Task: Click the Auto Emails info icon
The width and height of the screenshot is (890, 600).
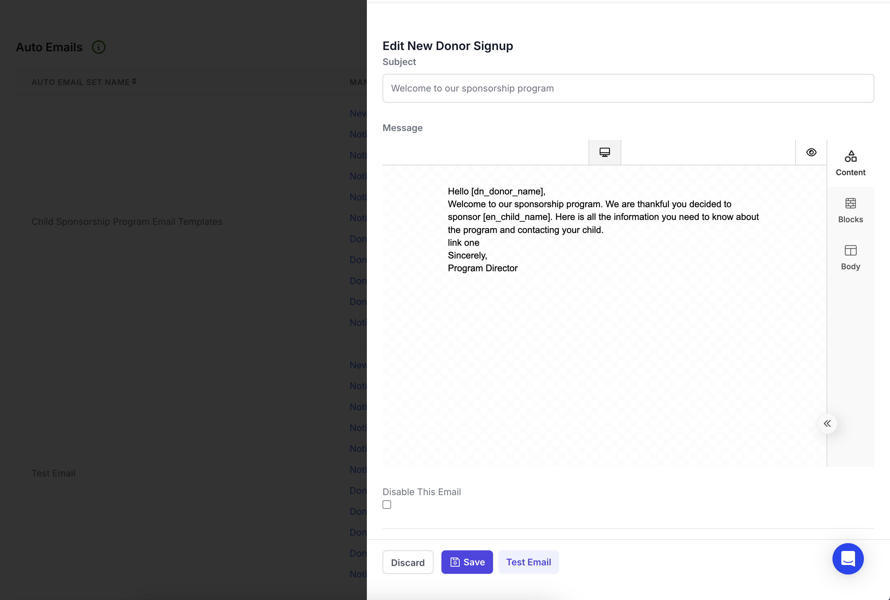Action: tap(99, 47)
